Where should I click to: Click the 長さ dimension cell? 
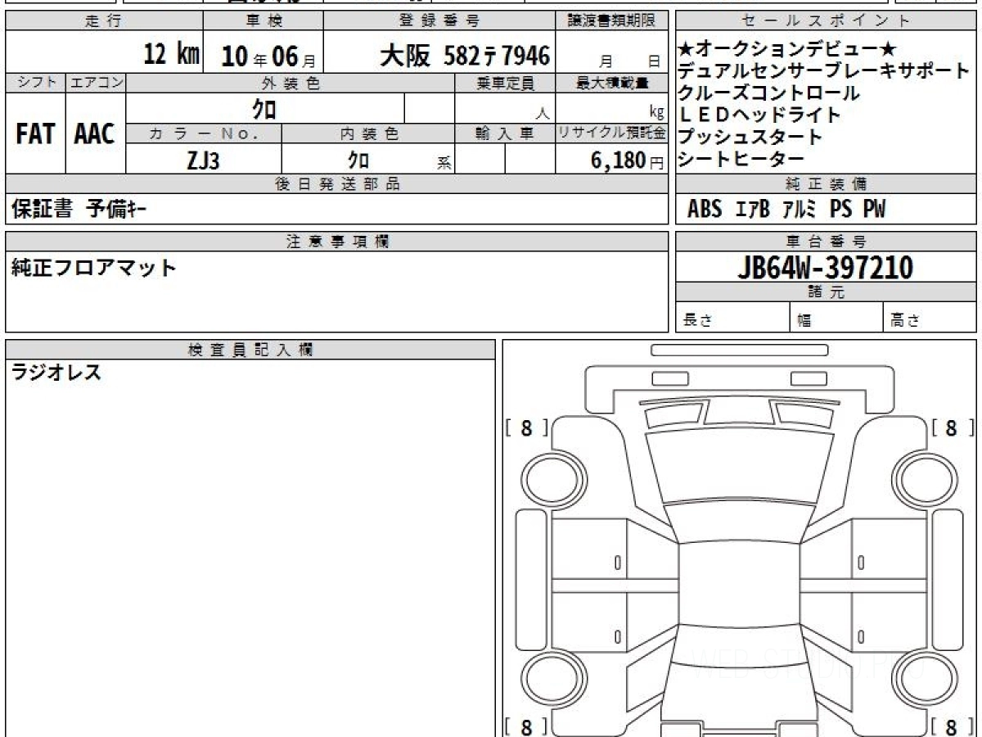[732, 318]
